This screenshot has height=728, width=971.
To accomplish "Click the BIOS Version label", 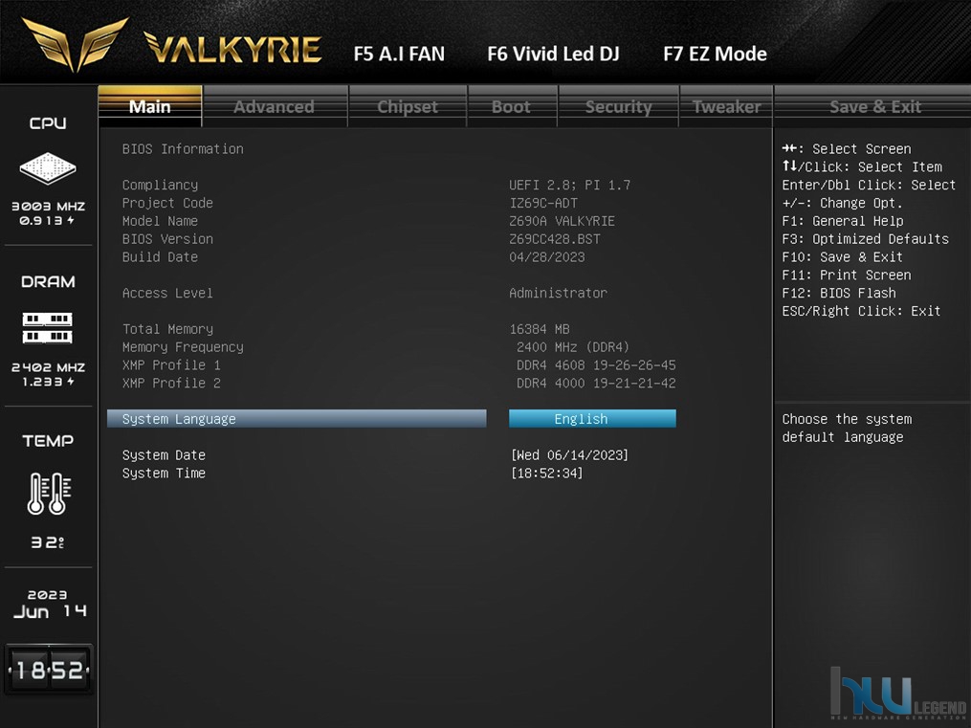I will pyautogui.click(x=167, y=238).
